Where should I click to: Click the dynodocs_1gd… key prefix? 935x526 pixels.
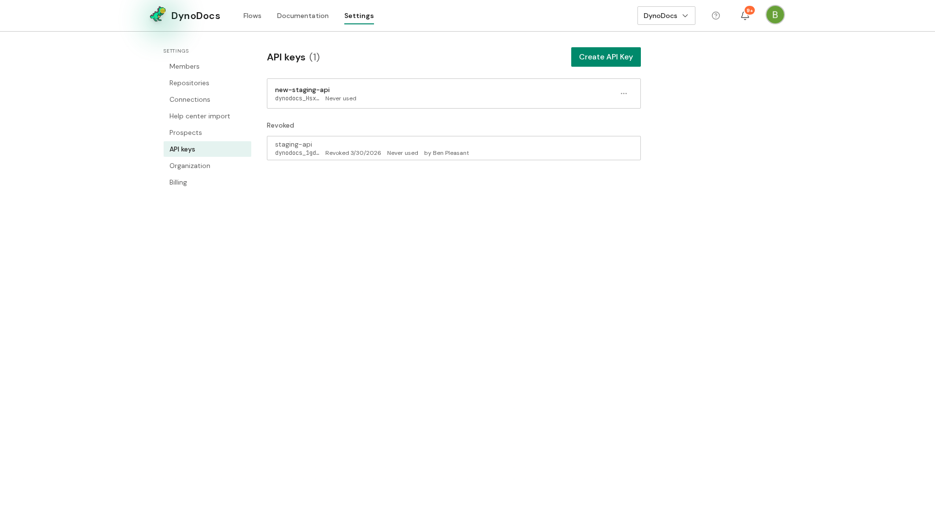(x=297, y=153)
